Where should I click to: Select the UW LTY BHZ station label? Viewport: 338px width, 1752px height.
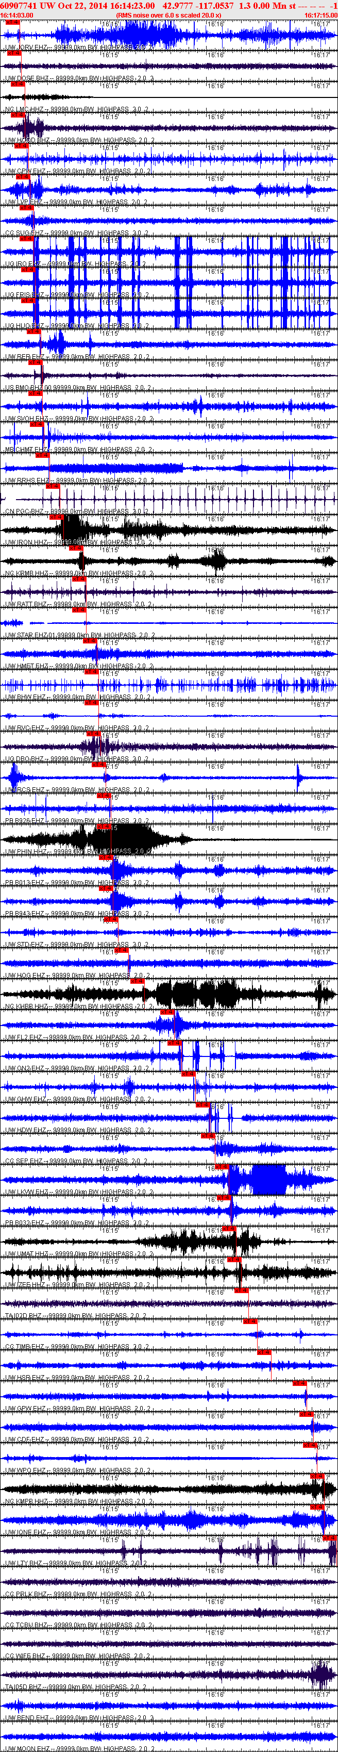click(x=77, y=1563)
